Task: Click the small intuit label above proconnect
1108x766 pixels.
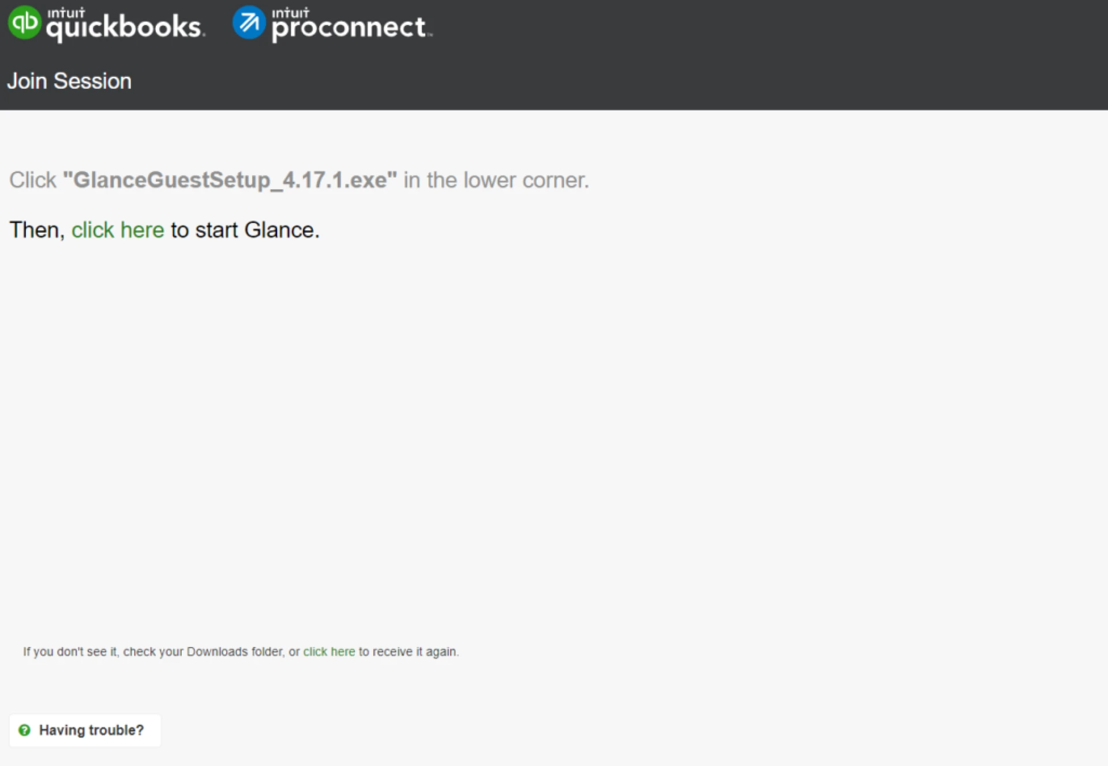Action: (290, 13)
